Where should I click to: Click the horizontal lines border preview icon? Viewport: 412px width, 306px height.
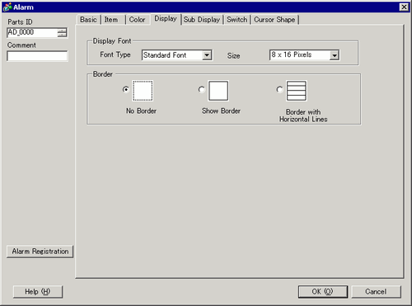pyautogui.click(x=297, y=91)
